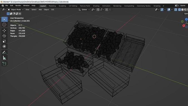Click the transform orientation icon beside Global
The image size is (188, 106).
click(x=80, y=10)
